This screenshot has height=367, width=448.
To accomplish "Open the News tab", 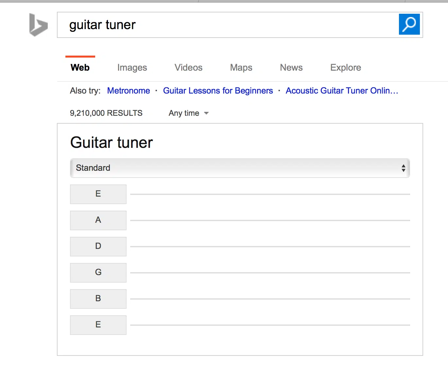I will click(x=291, y=67).
